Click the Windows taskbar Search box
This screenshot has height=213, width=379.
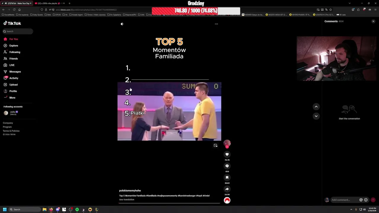pyautogui.click(x=25, y=209)
